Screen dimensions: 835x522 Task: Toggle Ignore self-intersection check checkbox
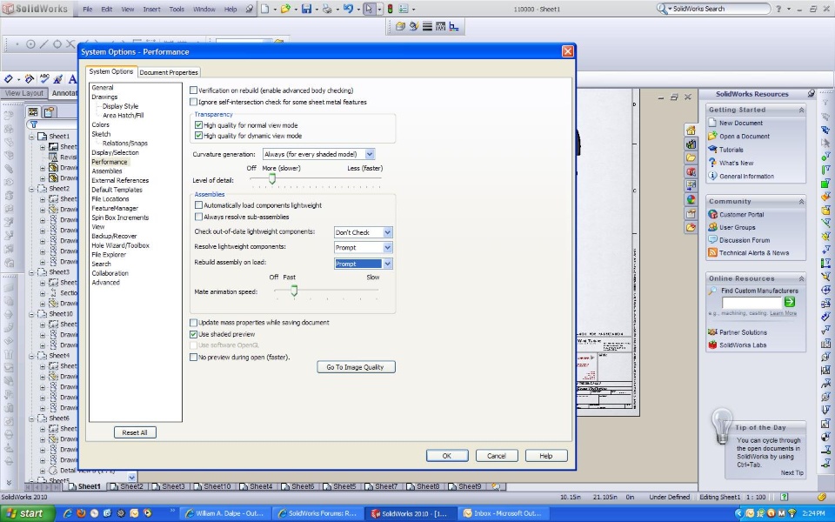(x=193, y=102)
